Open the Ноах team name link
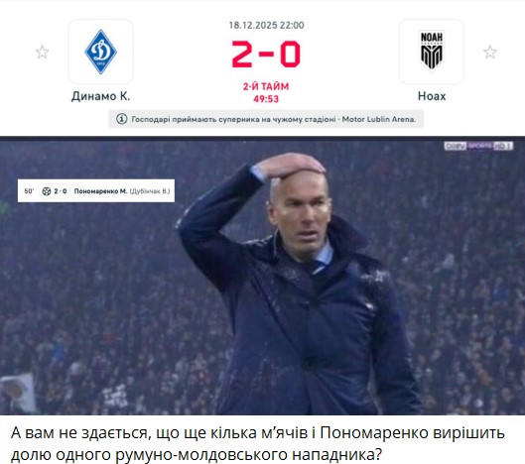Screen dimensions: 525x464 (432, 96)
